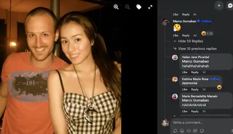Follow Marco Gumabao

(206, 21)
